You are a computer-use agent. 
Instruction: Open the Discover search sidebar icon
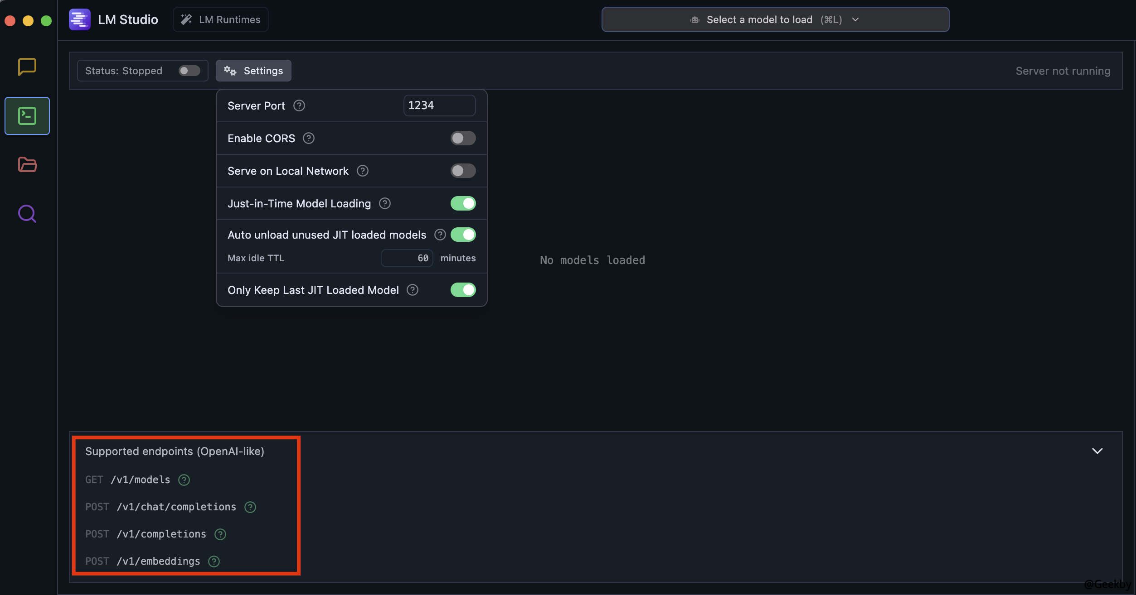(x=27, y=213)
